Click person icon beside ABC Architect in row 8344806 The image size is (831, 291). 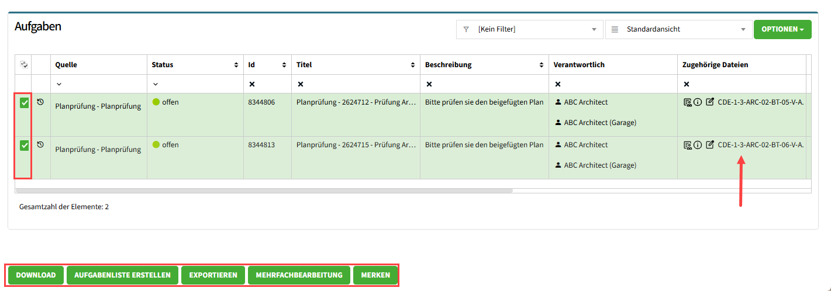pos(558,102)
